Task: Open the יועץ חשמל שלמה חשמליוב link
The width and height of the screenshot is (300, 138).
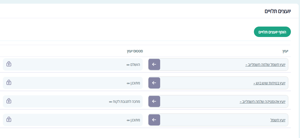Action: (265, 65)
